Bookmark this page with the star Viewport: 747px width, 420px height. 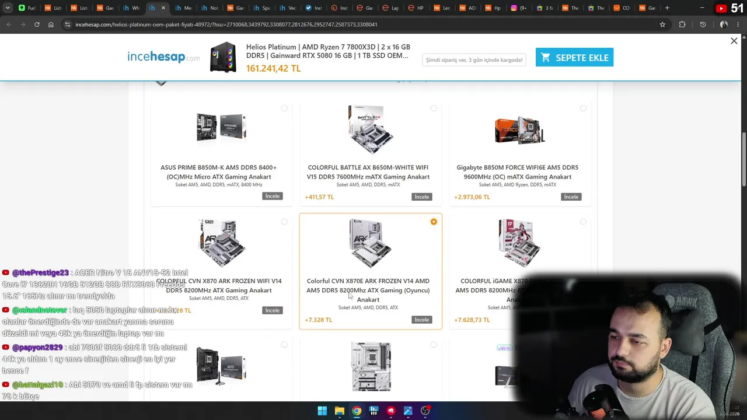point(662,24)
